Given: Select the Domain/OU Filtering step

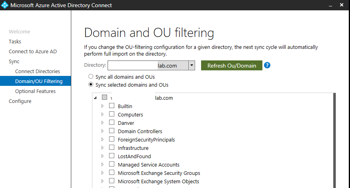Looking at the screenshot, I should [35, 81].
